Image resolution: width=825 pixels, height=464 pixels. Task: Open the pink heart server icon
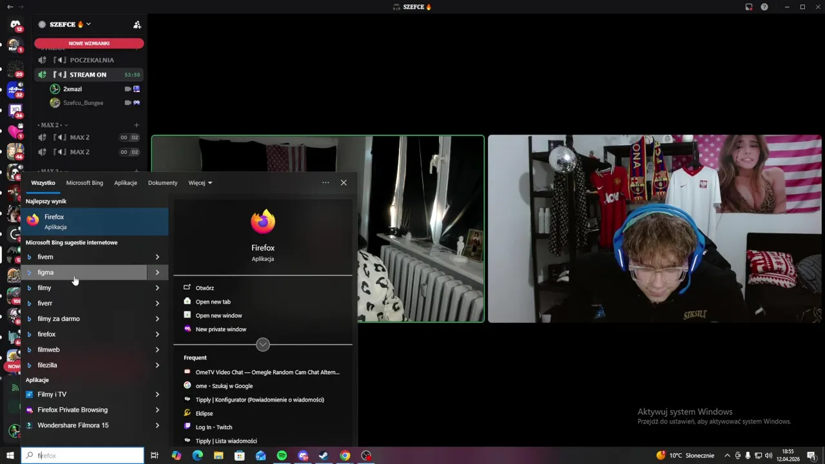[x=14, y=131]
